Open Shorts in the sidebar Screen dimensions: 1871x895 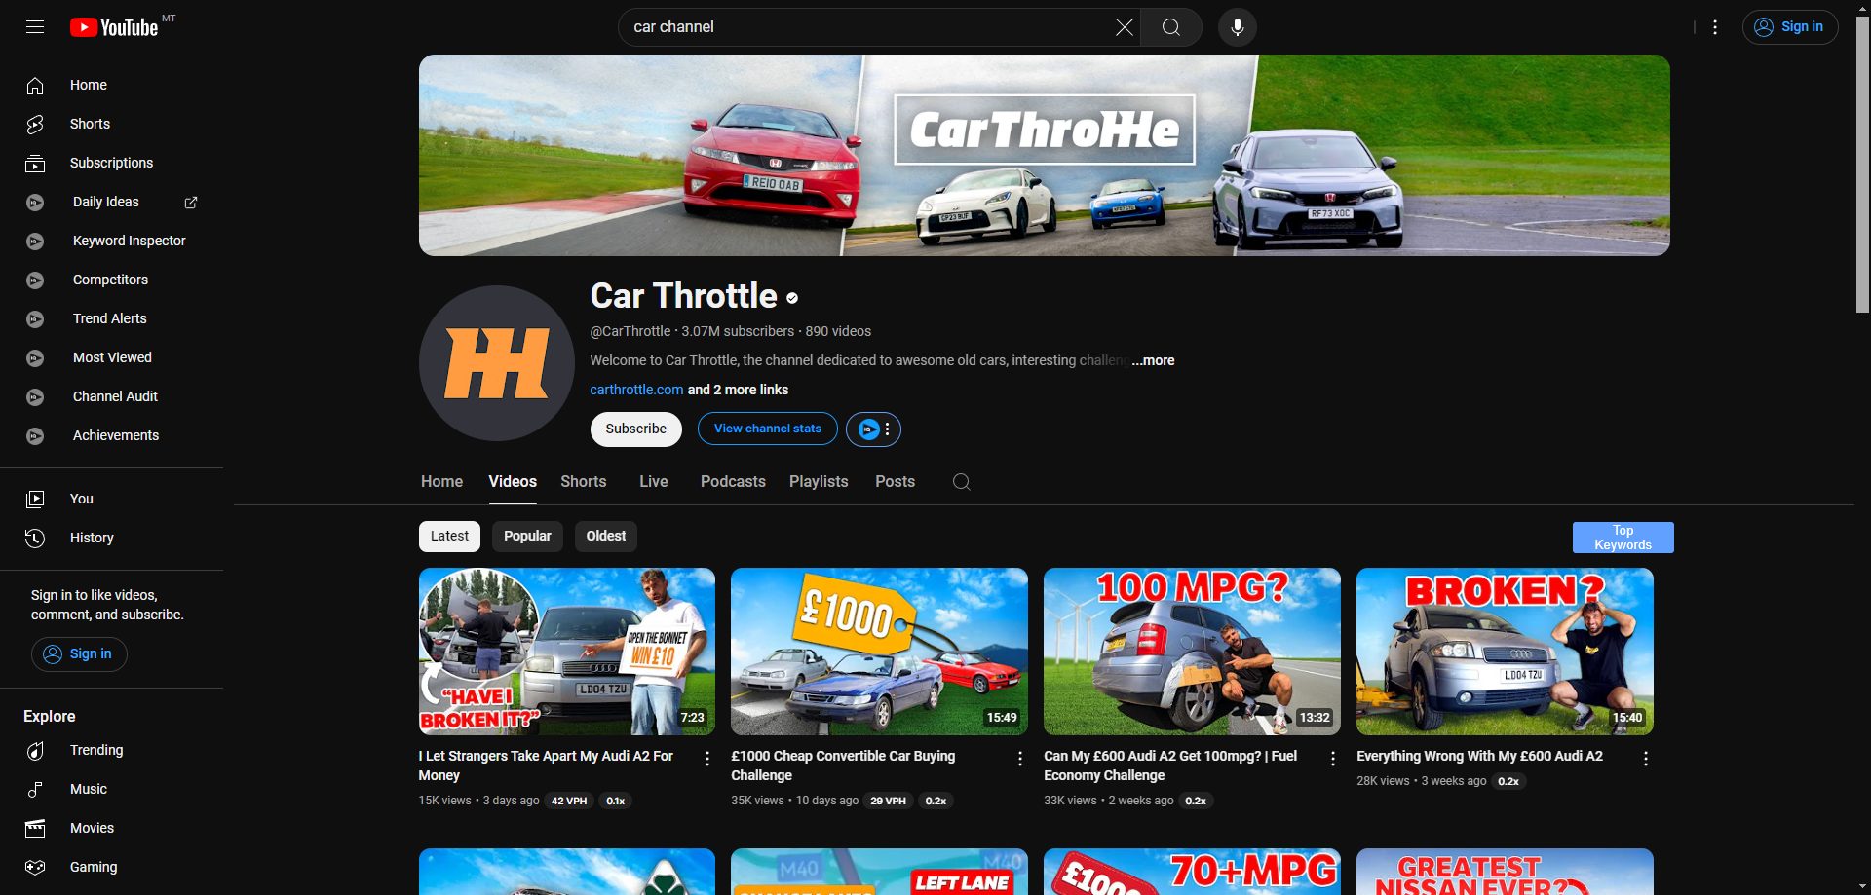111,125
